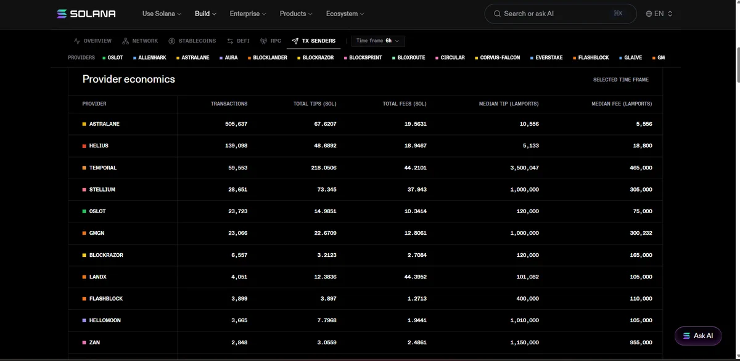The image size is (740, 361).
Task: Click the GMGN row provider name
Action: (96, 233)
